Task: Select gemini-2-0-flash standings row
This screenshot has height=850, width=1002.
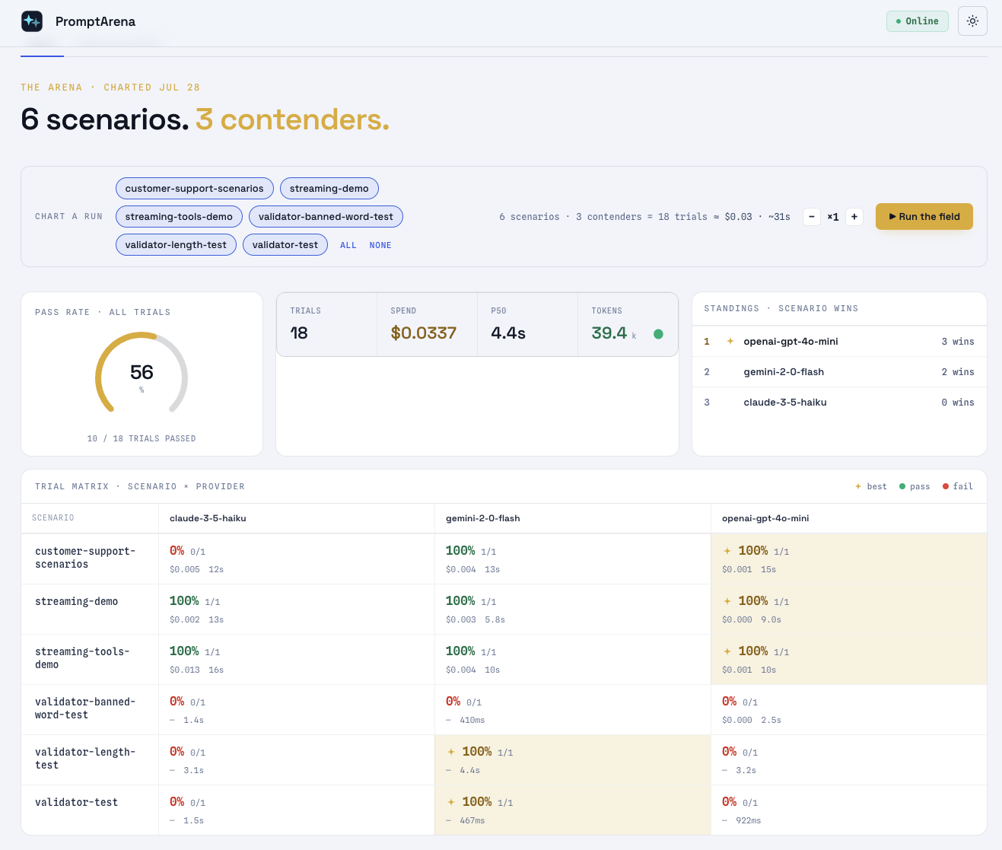Action: [x=839, y=372]
